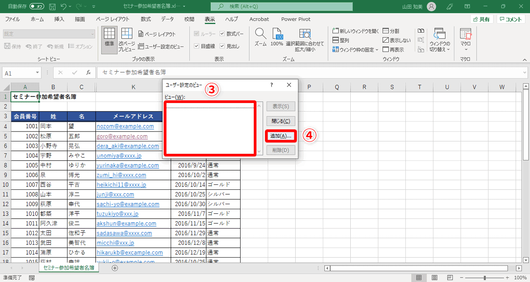Click zoom in plus in status bar
The height and width of the screenshot is (282, 530).
tap(508, 277)
